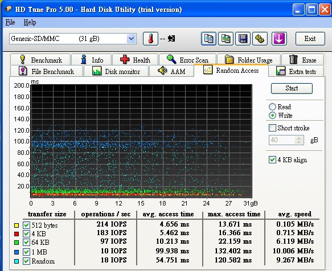Select the Read radio button

click(x=272, y=106)
